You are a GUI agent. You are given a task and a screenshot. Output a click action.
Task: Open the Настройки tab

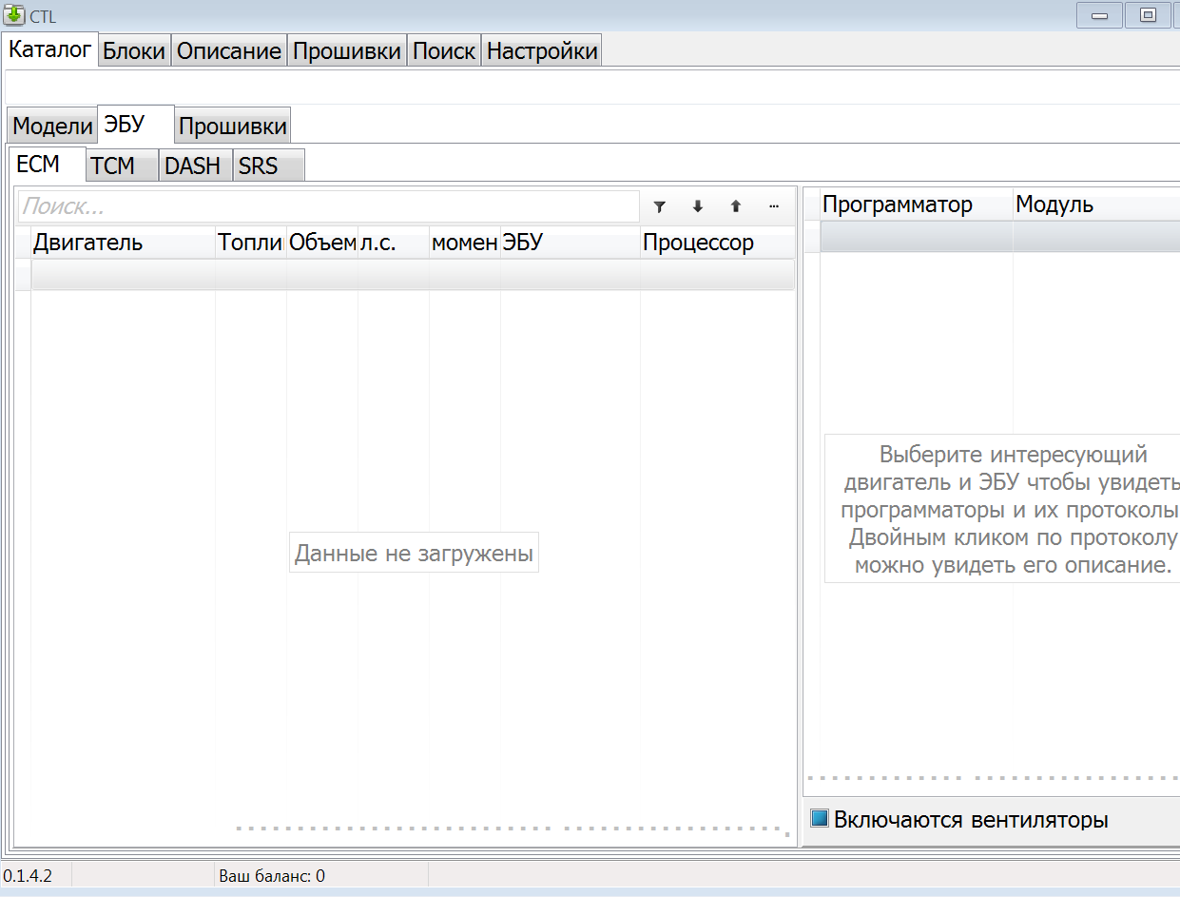point(542,51)
